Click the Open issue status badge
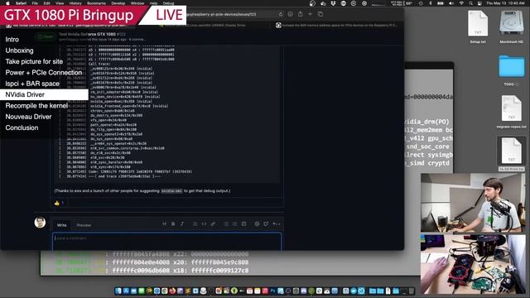Viewport: 530px width, 298px height. [x=46, y=36]
